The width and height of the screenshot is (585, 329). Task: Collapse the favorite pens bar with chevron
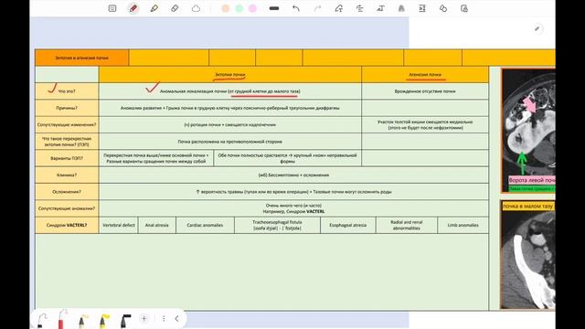coord(176,319)
